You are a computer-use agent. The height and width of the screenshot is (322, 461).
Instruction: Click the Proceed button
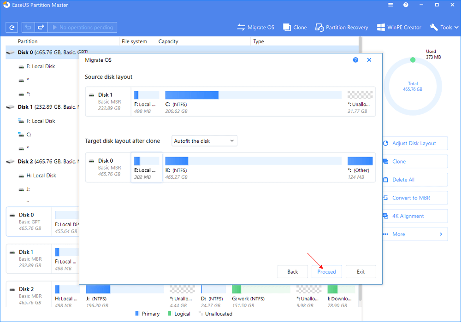(x=326, y=272)
